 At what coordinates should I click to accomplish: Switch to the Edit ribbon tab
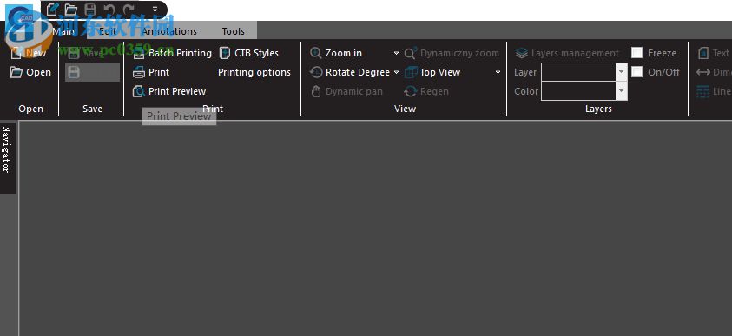coord(108,31)
